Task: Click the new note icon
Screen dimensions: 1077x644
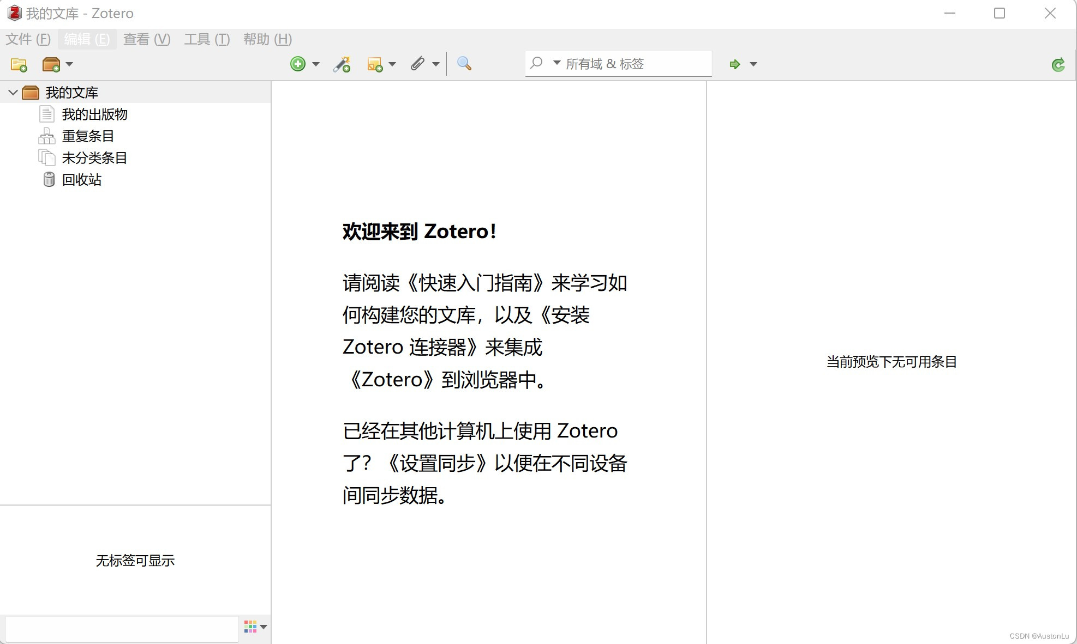Action: click(x=375, y=64)
